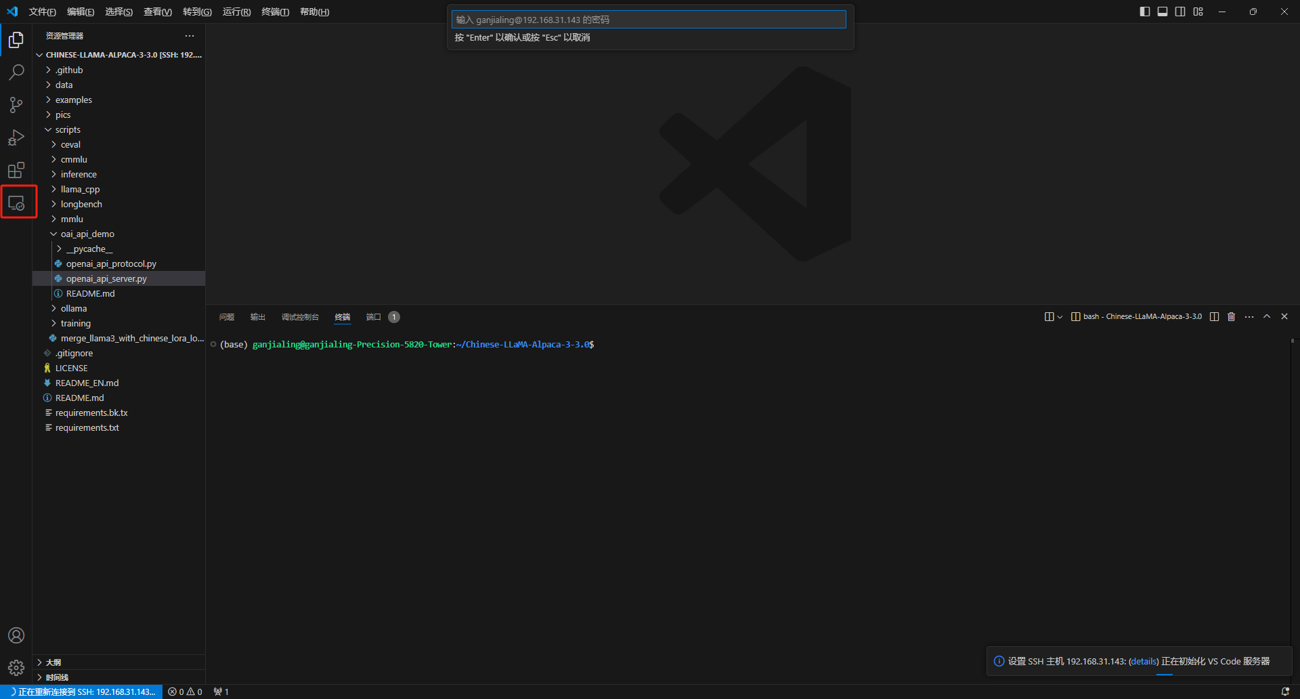Open the 转到(G) menu

coord(197,12)
